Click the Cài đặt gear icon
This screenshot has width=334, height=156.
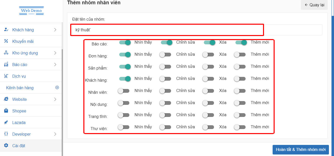tap(6, 146)
